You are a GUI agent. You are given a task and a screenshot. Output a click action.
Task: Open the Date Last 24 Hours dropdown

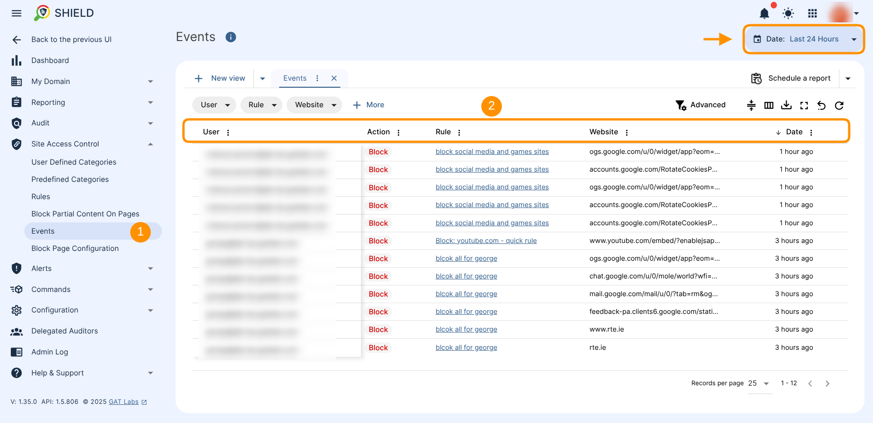[804, 39]
